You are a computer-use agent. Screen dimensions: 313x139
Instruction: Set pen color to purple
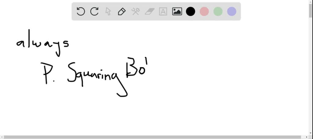[232, 12]
